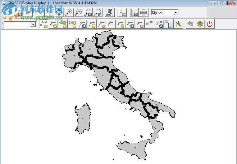Open the zoom options menu icon
The image size is (237, 164).
(x=98, y=12)
